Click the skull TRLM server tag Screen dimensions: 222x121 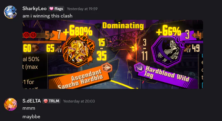pyautogui.click(x=51, y=101)
